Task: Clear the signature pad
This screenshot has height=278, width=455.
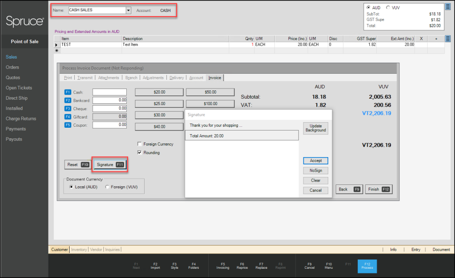Action: coord(316,180)
